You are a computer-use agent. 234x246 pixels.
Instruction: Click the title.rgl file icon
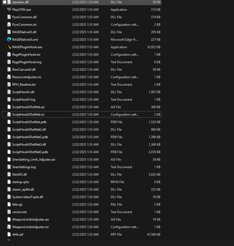click(9, 204)
